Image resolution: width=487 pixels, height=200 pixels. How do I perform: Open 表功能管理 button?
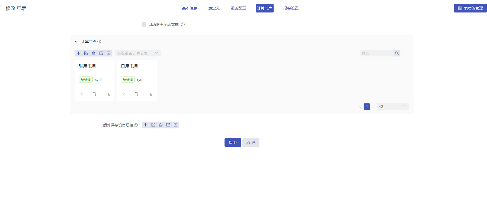click(470, 8)
